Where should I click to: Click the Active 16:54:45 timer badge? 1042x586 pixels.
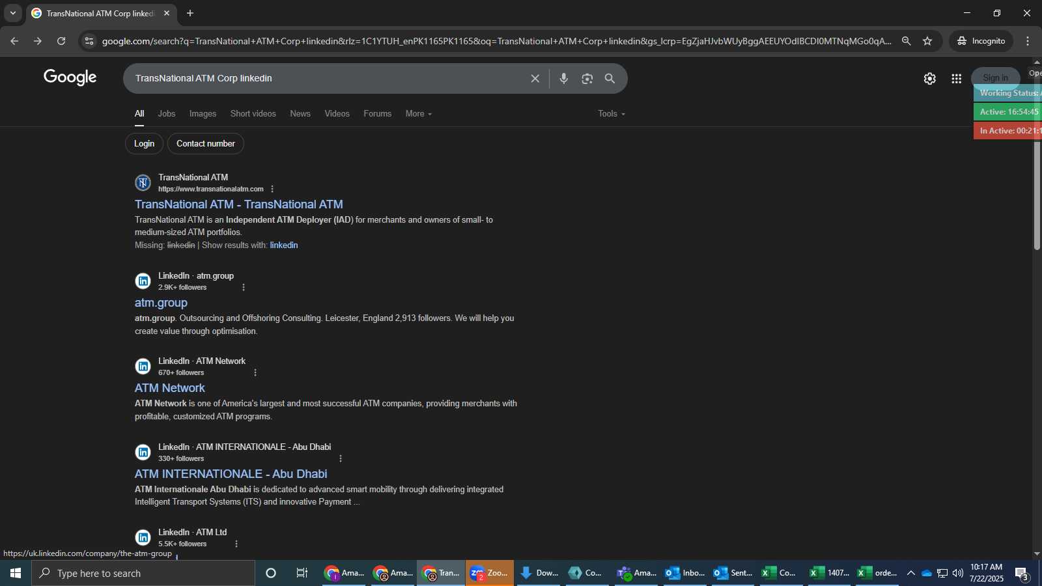click(1007, 112)
